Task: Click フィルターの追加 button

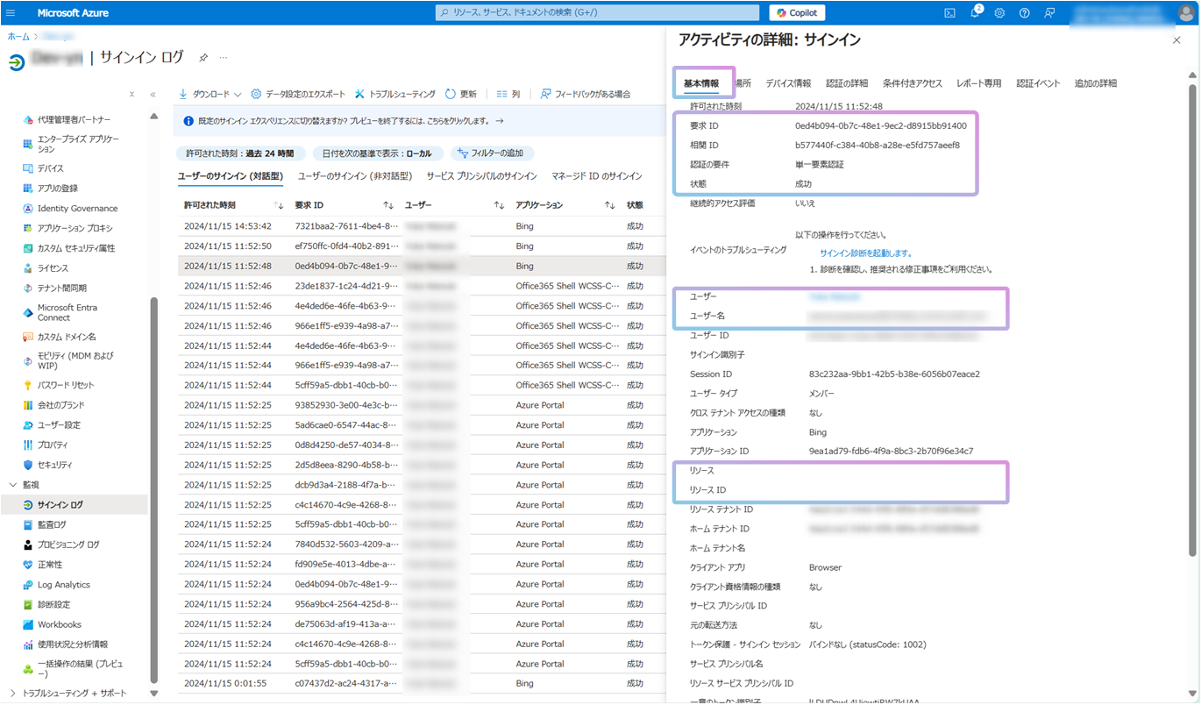Action: (x=491, y=153)
